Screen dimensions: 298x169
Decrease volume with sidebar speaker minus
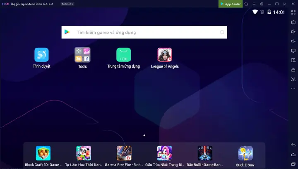click(x=293, y=41)
